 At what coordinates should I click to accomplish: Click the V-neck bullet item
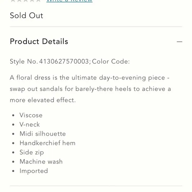coord(30,124)
